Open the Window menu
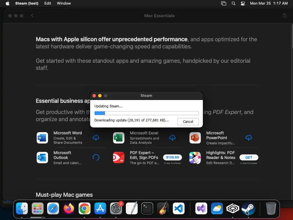 point(64,3)
